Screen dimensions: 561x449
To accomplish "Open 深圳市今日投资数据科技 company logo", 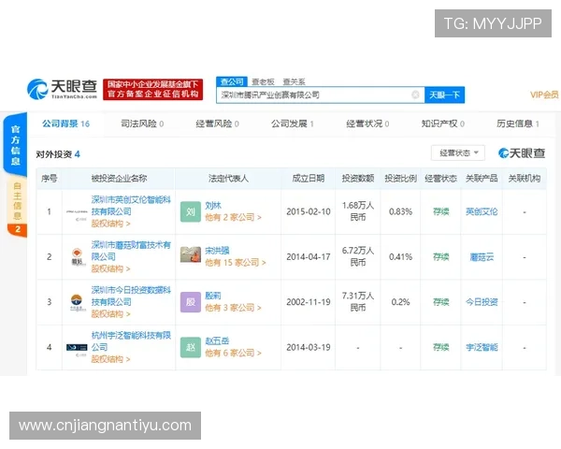I will pyautogui.click(x=77, y=302).
